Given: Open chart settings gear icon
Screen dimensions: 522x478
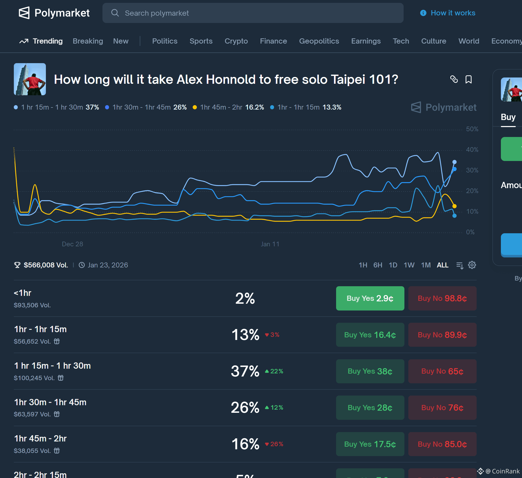Looking at the screenshot, I should click(472, 265).
